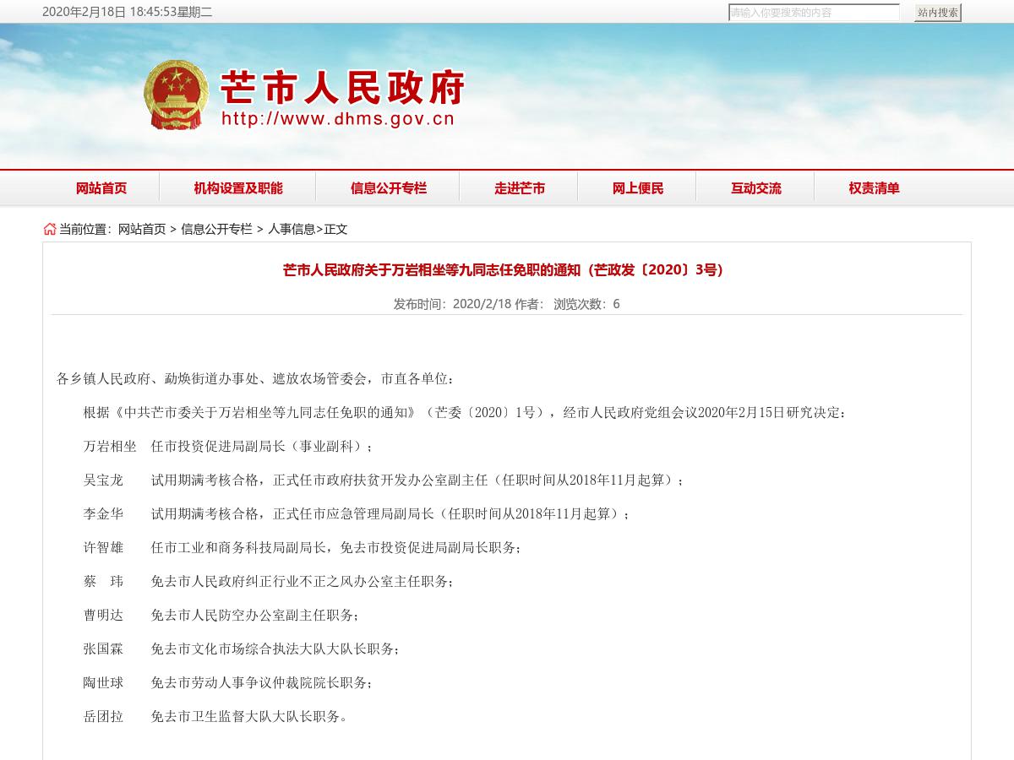
Task: Click the 信息公开专栏 breadcrumb link
Action: (216, 229)
